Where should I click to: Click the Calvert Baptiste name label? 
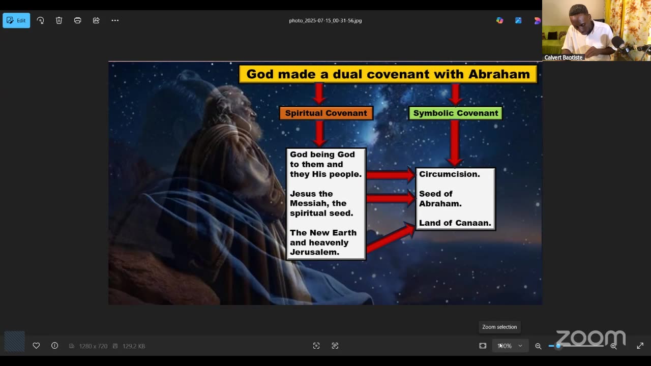pyautogui.click(x=564, y=57)
